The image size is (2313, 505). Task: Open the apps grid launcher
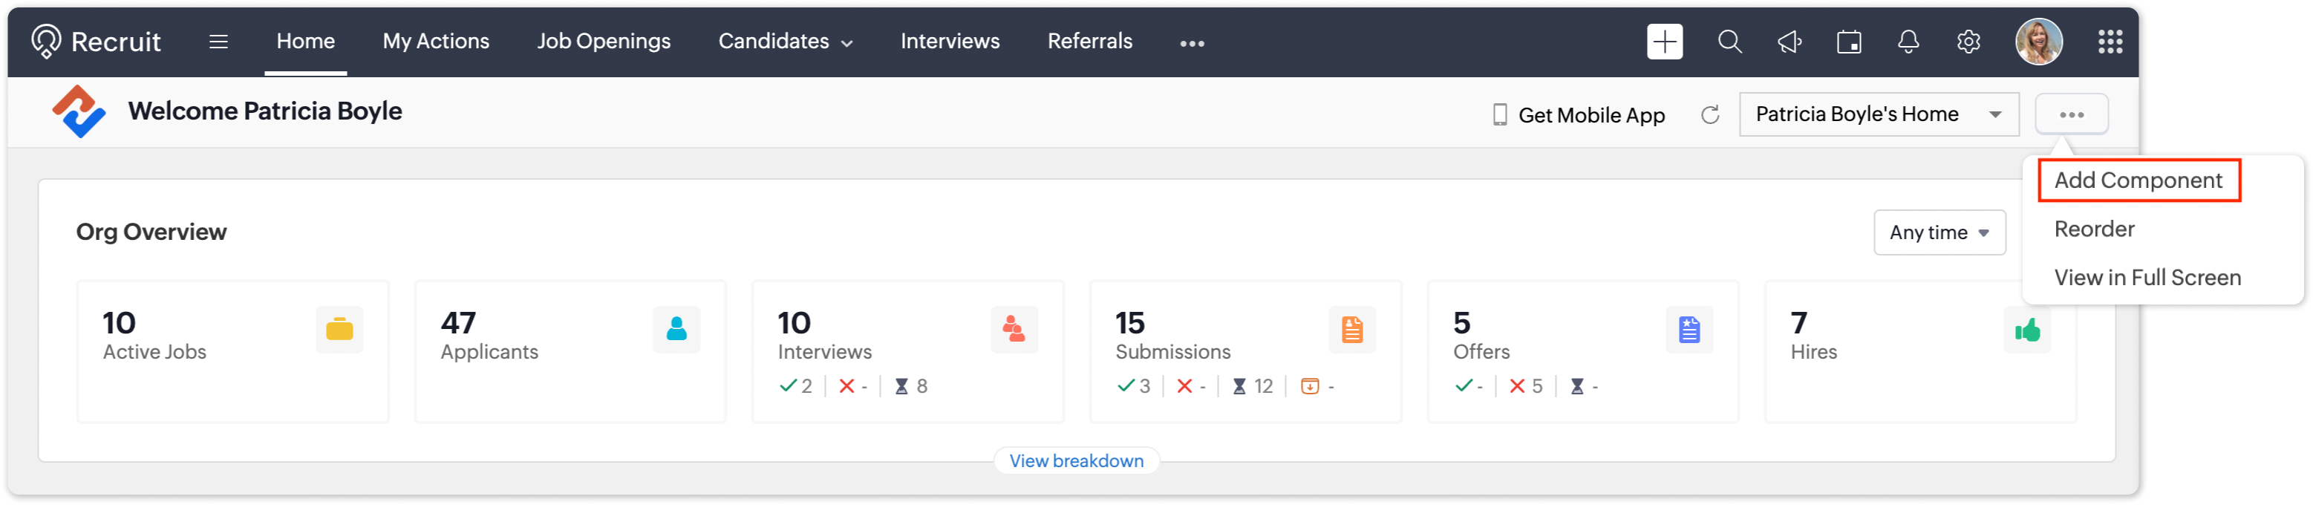[x=2110, y=42]
